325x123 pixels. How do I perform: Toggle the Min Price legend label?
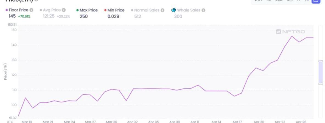click(116, 10)
